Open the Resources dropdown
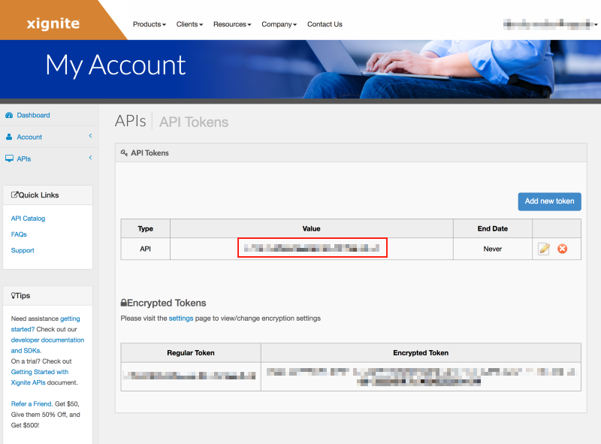This screenshot has width=601, height=444. click(x=232, y=24)
